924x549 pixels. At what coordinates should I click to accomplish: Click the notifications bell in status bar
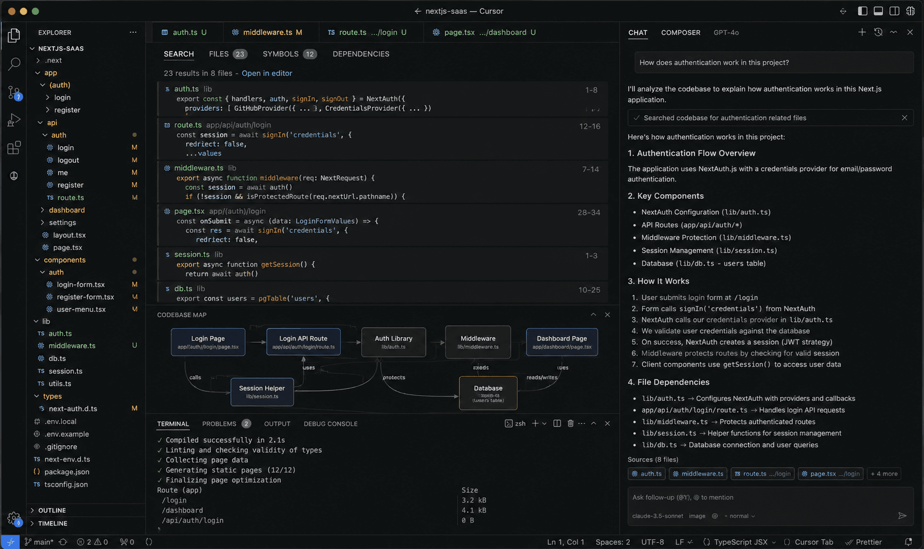pos(908,542)
